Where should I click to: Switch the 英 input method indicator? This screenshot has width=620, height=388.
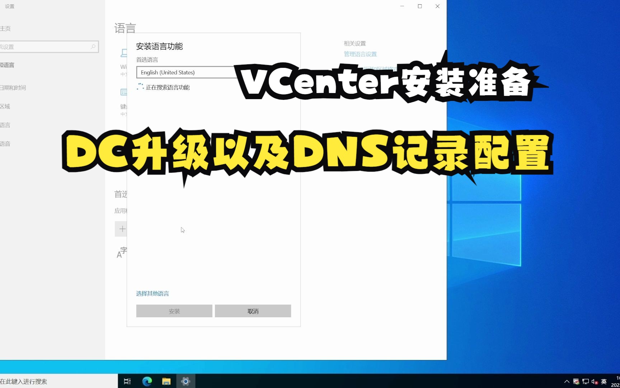tap(604, 382)
